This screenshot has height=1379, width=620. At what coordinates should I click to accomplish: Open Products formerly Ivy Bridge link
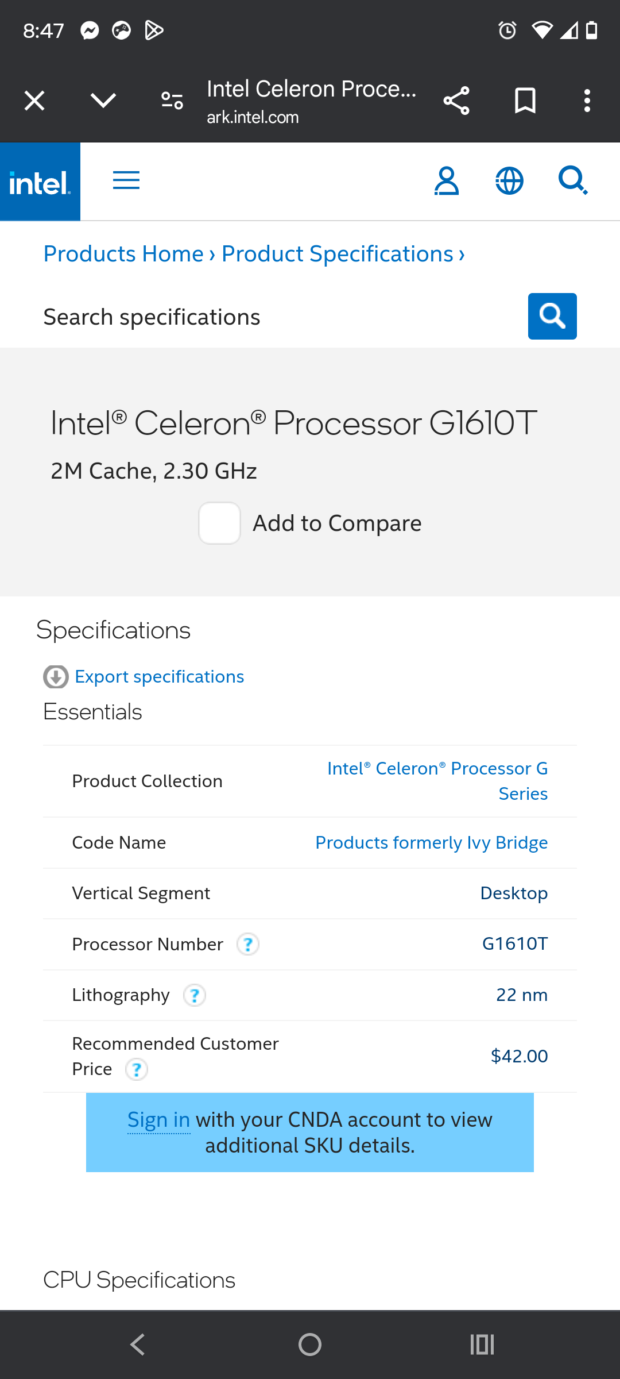(x=431, y=842)
